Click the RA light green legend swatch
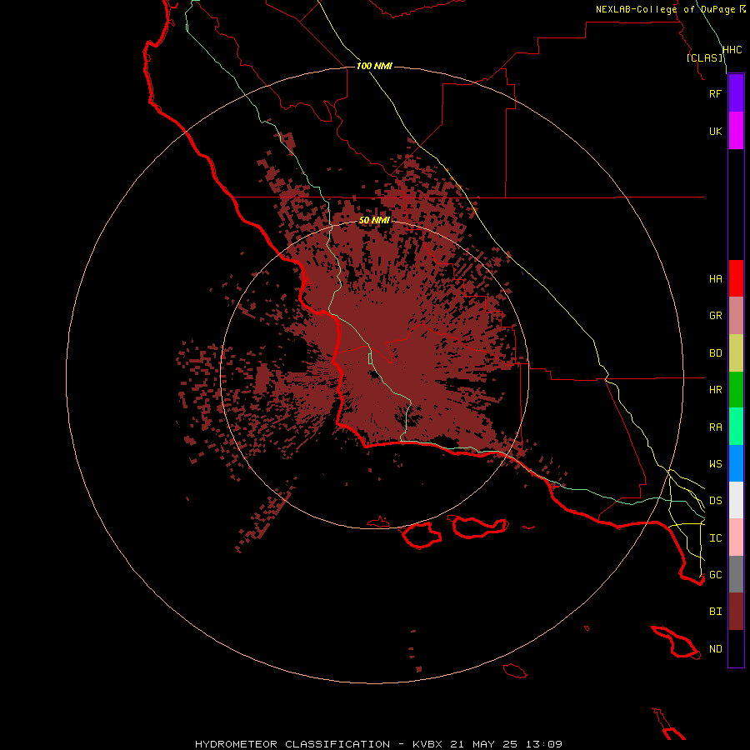 coord(736,427)
